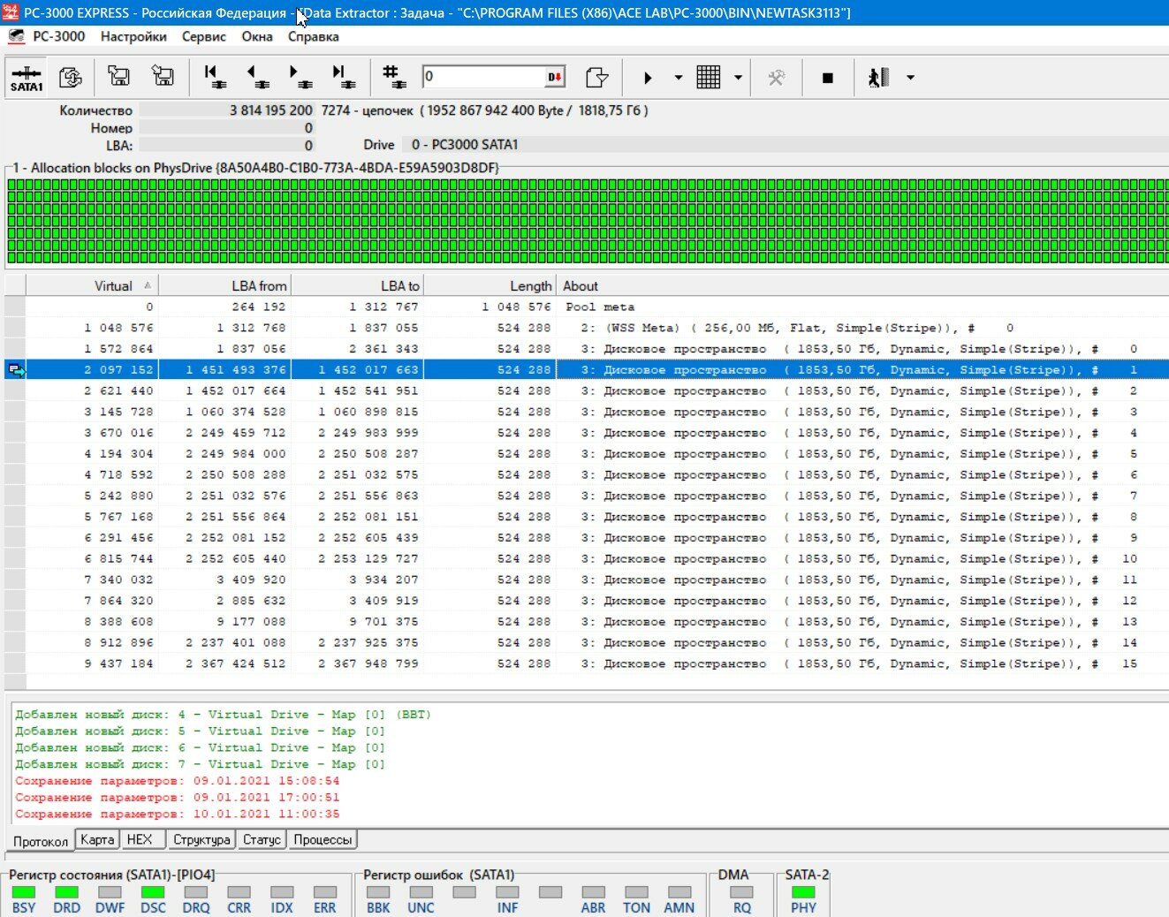This screenshot has width=1169, height=917.
Task: Select the highlighted row 2 097 152
Action: point(587,370)
